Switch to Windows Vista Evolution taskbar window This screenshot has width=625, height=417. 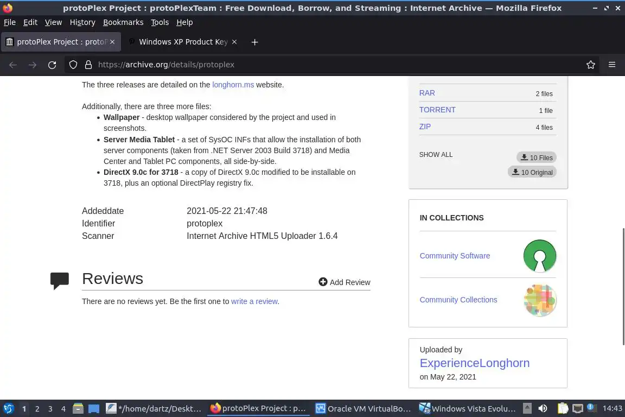click(468, 408)
